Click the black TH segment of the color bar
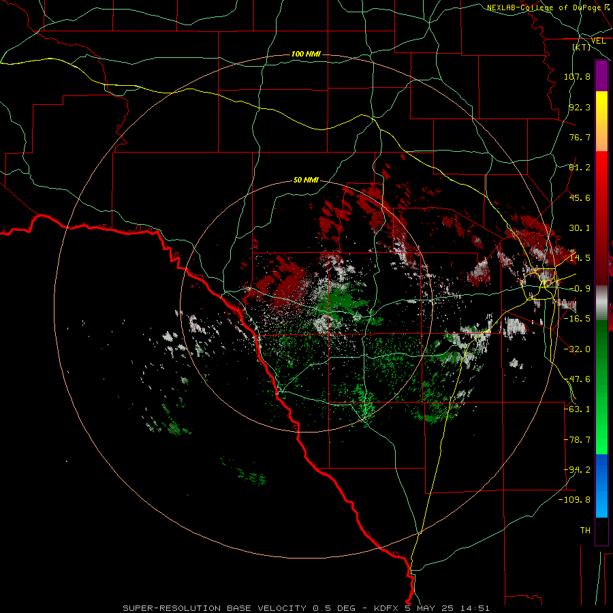This screenshot has width=613, height=613. click(601, 531)
